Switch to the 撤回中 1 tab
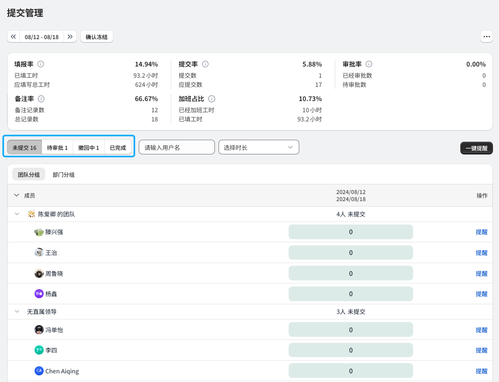 click(89, 148)
